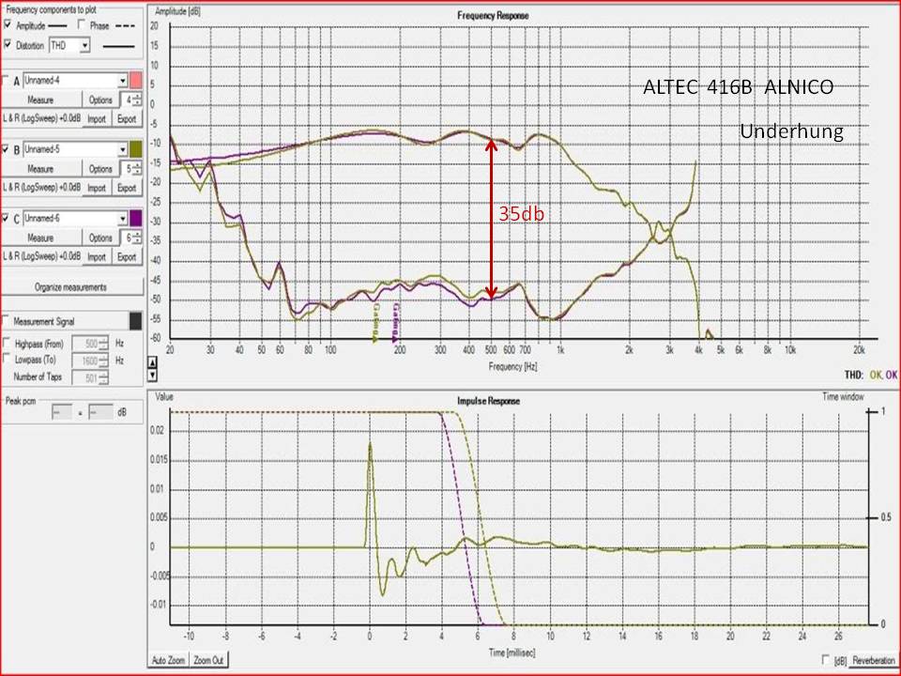Adjust the stepper showing 4 in slot A
This screenshot has height=676, width=901.
(131, 100)
